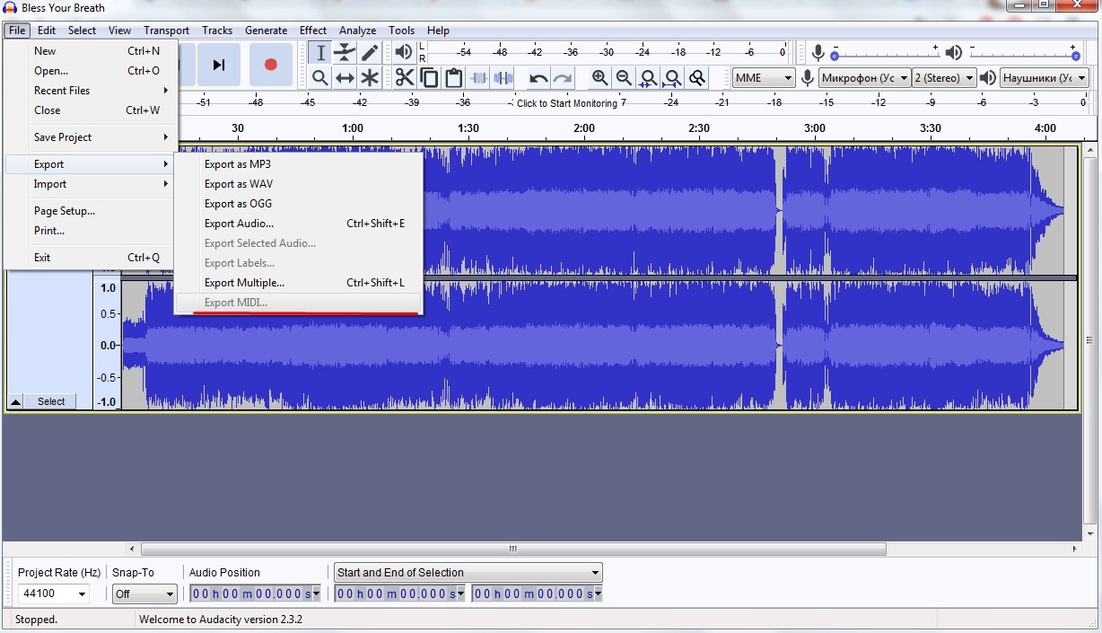This screenshot has width=1102, height=633.
Task: Open the Effect menu
Action: [x=313, y=31]
